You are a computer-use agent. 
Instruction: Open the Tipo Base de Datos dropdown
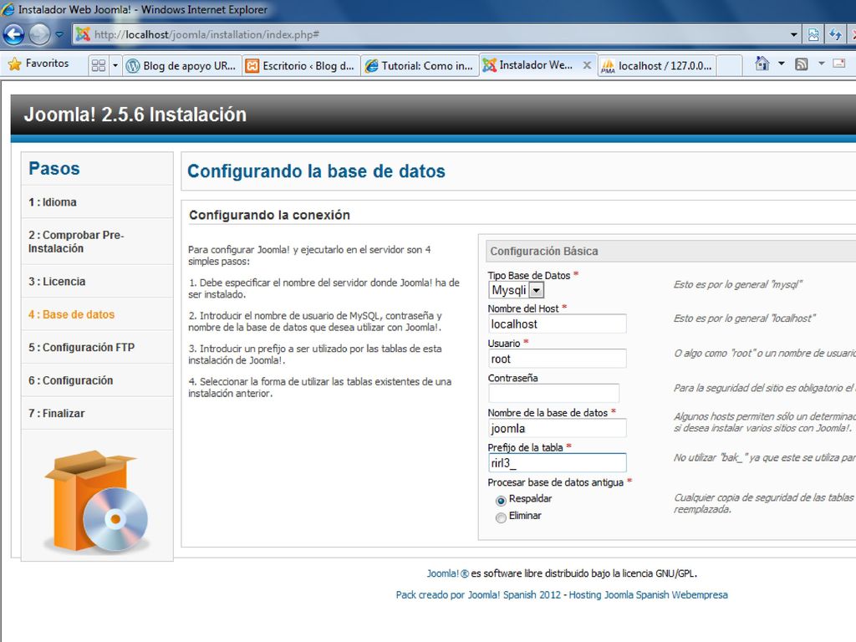pos(516,290)
